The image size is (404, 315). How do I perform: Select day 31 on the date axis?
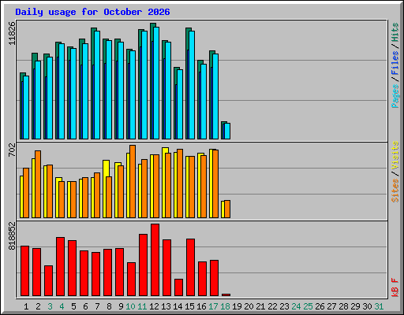[379, 306]
